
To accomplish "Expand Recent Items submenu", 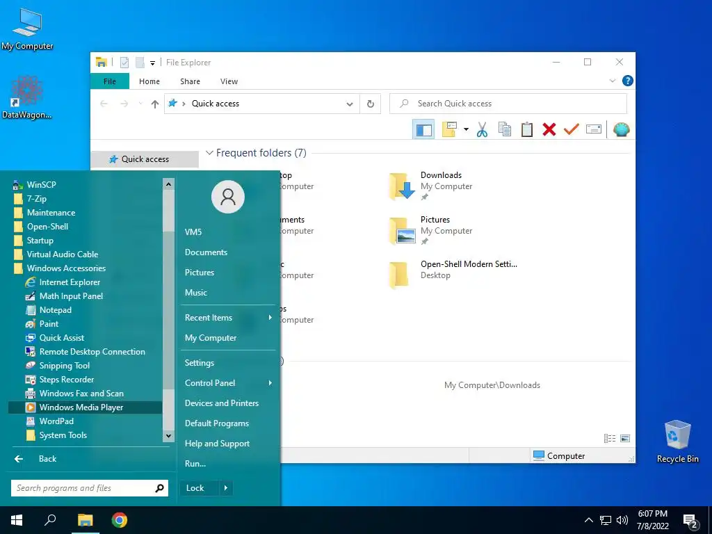I will (228, 317).
